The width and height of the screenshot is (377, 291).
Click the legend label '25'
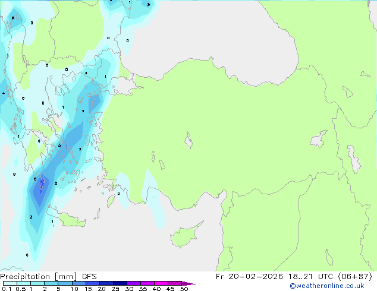click(115, 289)
